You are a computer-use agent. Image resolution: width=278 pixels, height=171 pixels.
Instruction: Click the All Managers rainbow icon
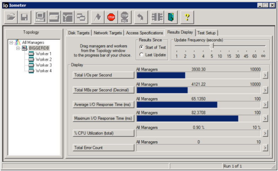(x=18, y=42)
